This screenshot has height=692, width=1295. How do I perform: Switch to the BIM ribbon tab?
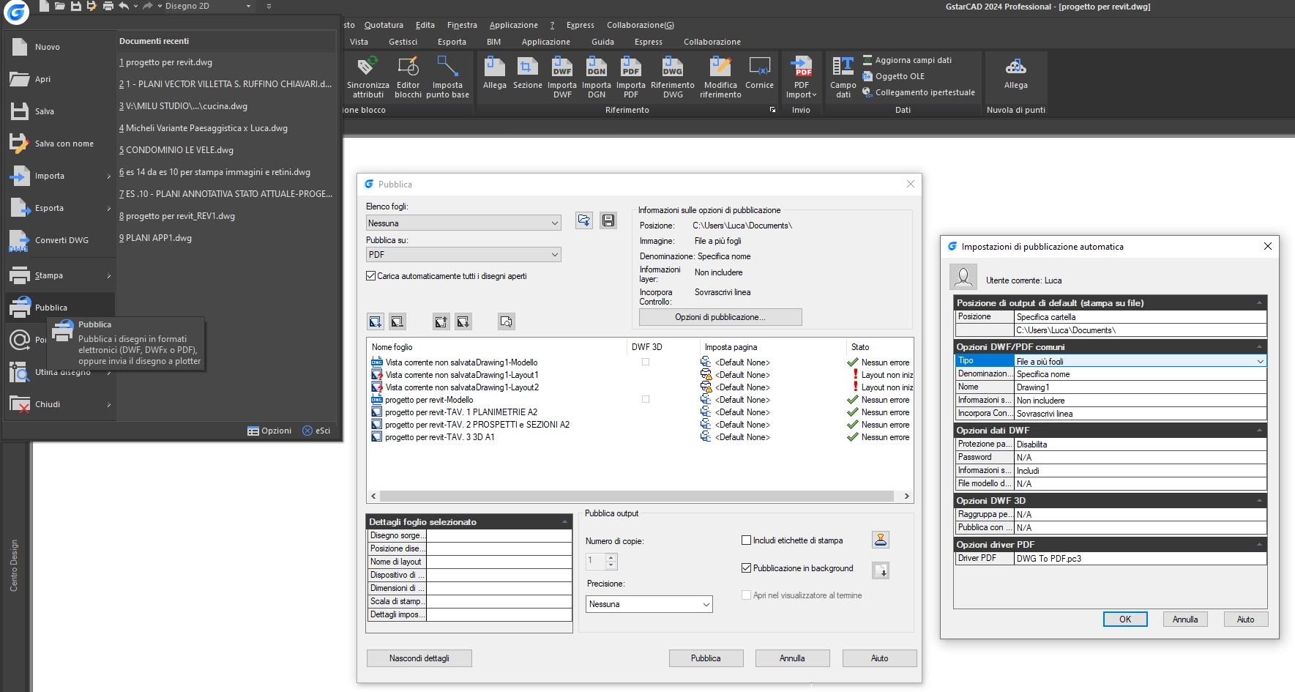coord(494,42)
